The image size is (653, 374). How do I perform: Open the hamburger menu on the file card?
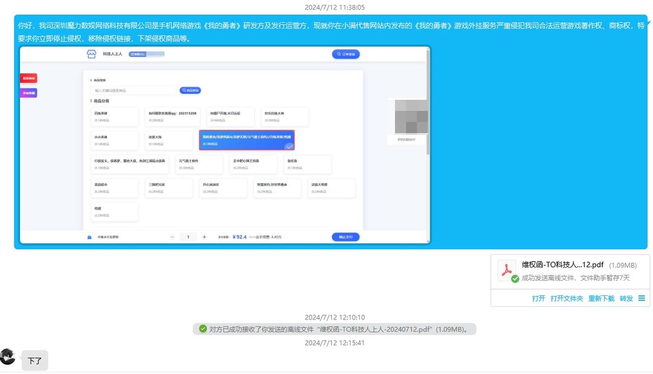click(x=642, y=298)
